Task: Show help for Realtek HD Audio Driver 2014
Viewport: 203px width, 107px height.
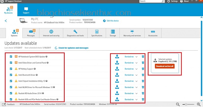Action: click(x=43, y=93)
